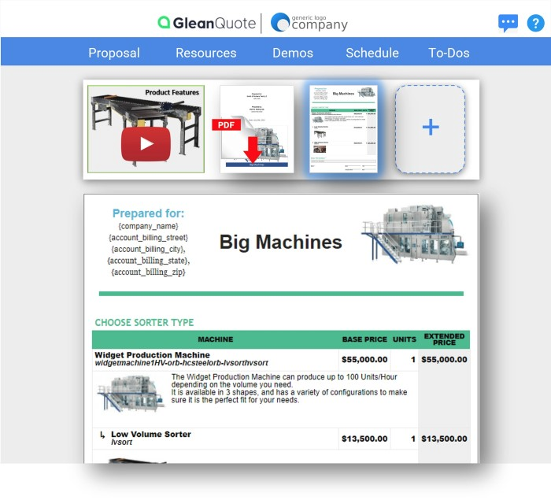This screenshot has width=551, height=500.
Task: Click the CHOOSE SORTER TYPE section heading
Action: pyautogui.click(x=144, y=322)
